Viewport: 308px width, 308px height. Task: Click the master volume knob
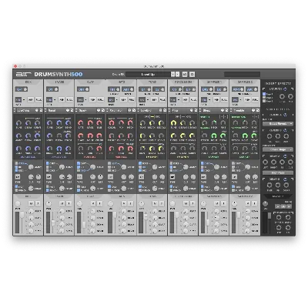(x=266, y=204)
